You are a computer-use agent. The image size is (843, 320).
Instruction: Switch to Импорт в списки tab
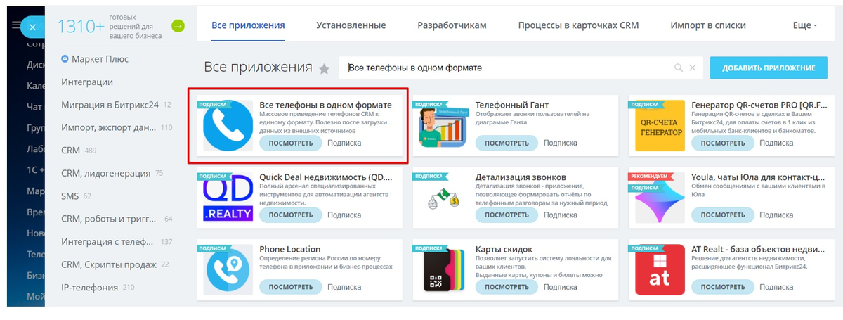point(708,25)
